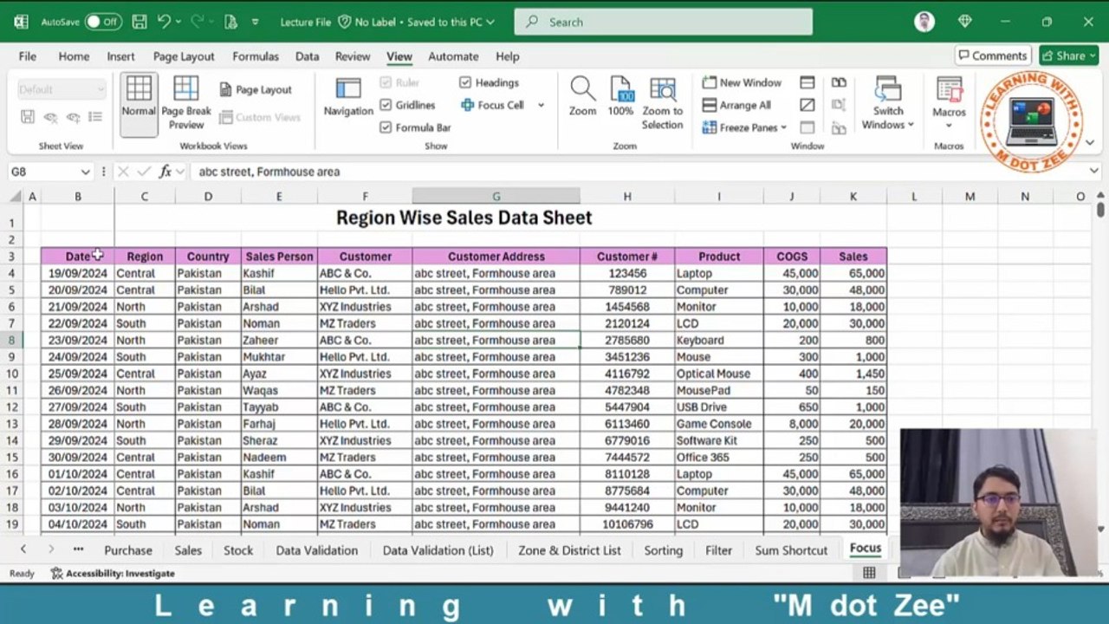Click the vertical scrollbar down arrow
This screenshot has width=1109, height=624.
(x=1100, y=529)
